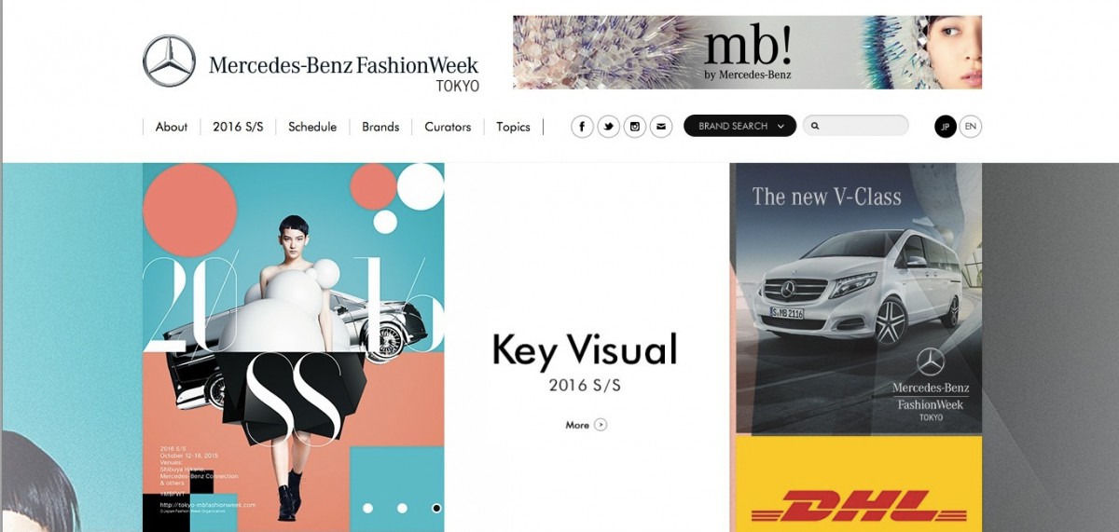
Task: Click the Mercedes-Benz star logo
Action: pyautogui.click(x=169, y=61)
